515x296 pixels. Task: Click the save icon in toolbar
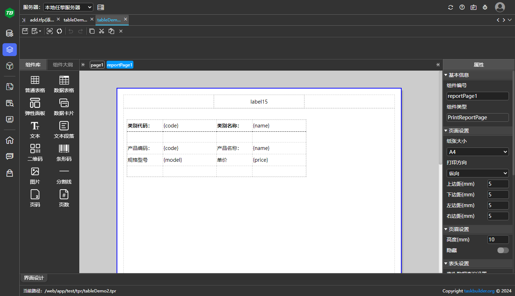[x=25, y=31]
